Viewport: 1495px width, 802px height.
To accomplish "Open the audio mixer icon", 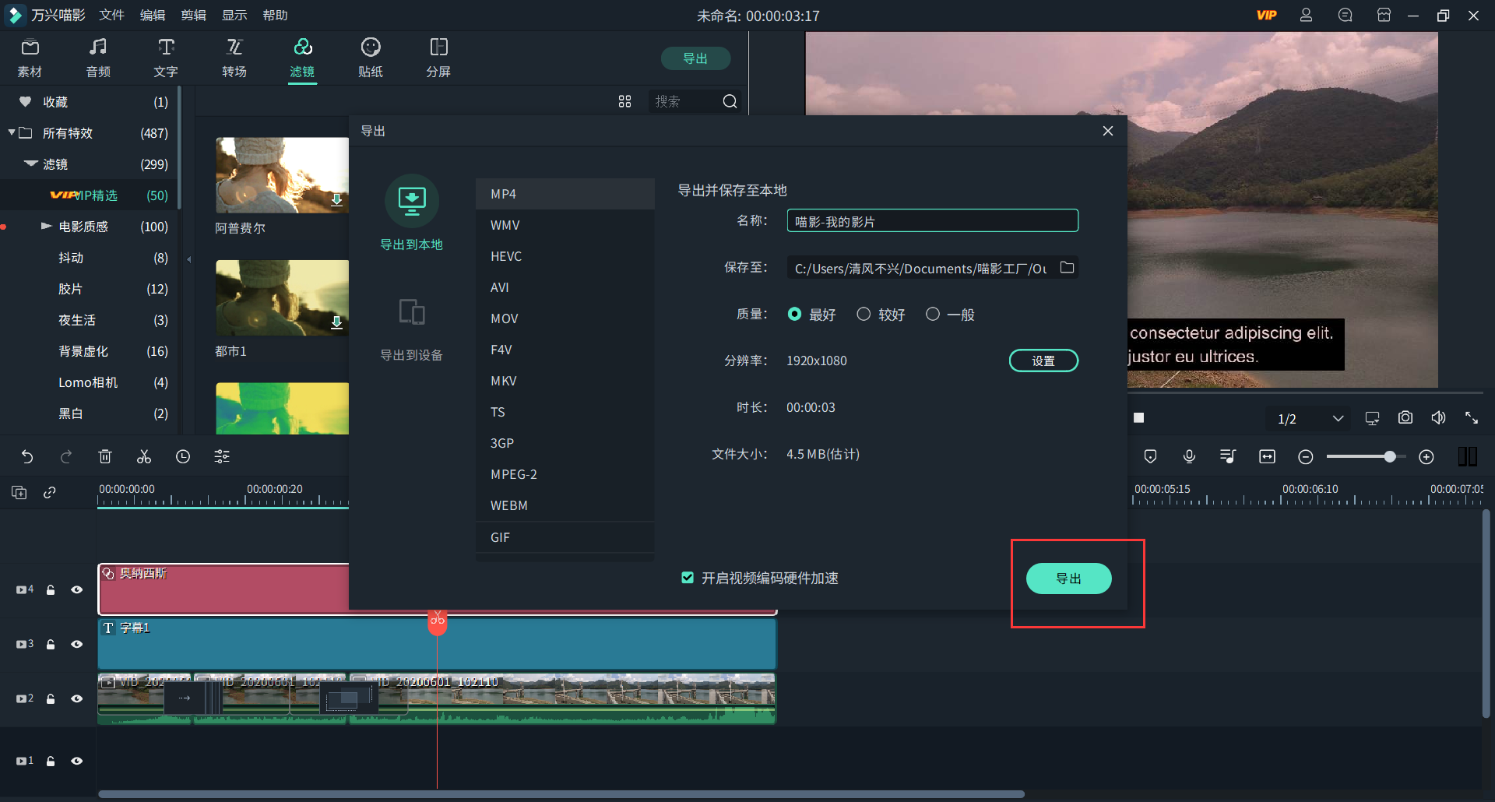I will pyautogui.click(x=1228, y=456).
